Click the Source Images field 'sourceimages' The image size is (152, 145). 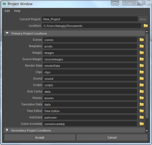pos(90,59)
